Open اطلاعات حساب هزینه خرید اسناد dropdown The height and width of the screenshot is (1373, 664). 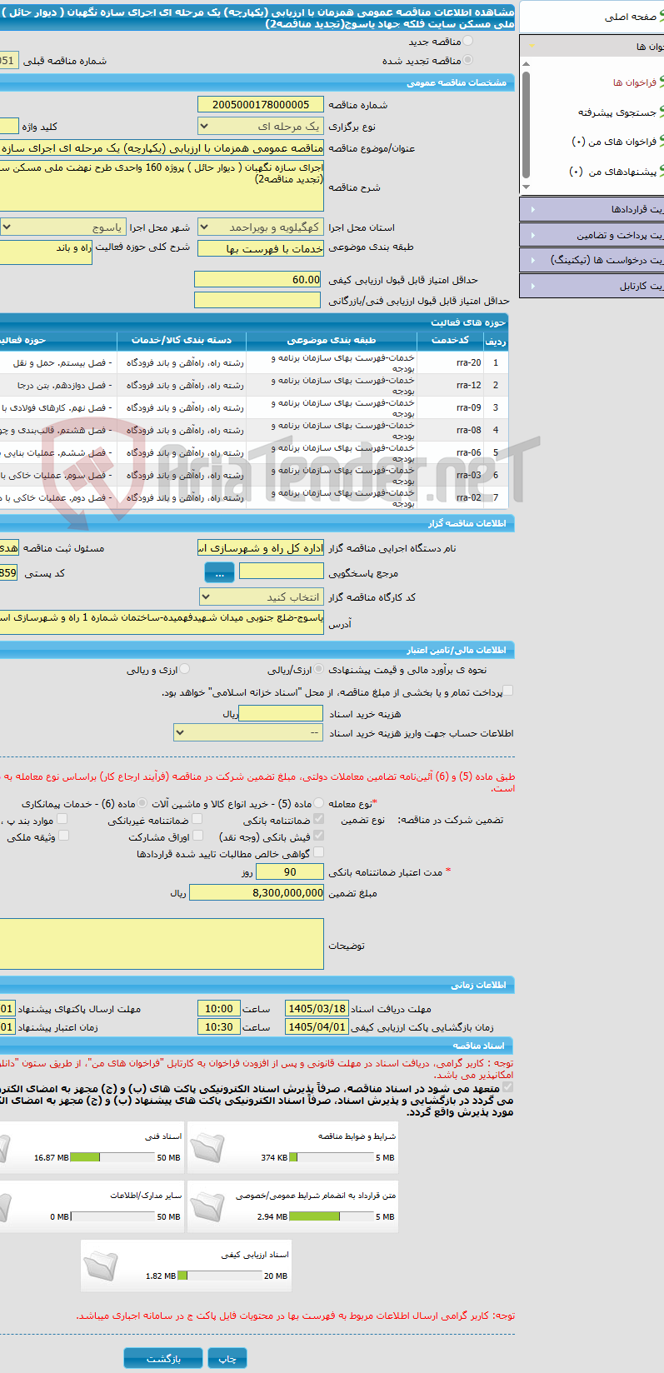pyautogui.click(x=248, y=732)
